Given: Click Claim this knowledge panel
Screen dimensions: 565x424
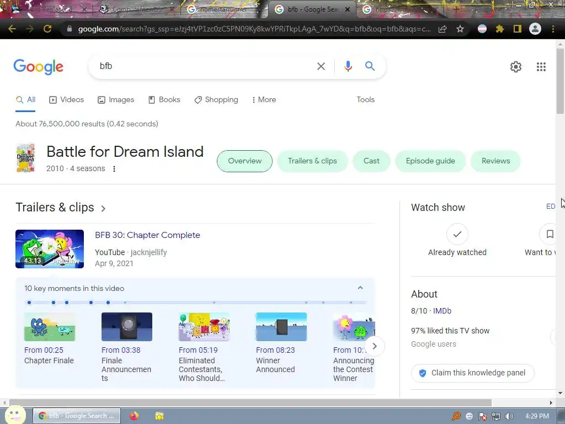Looking at the screenshot, I should 472,373.
